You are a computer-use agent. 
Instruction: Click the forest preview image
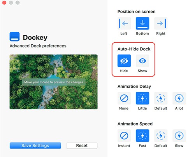click(x=53, y=82)
